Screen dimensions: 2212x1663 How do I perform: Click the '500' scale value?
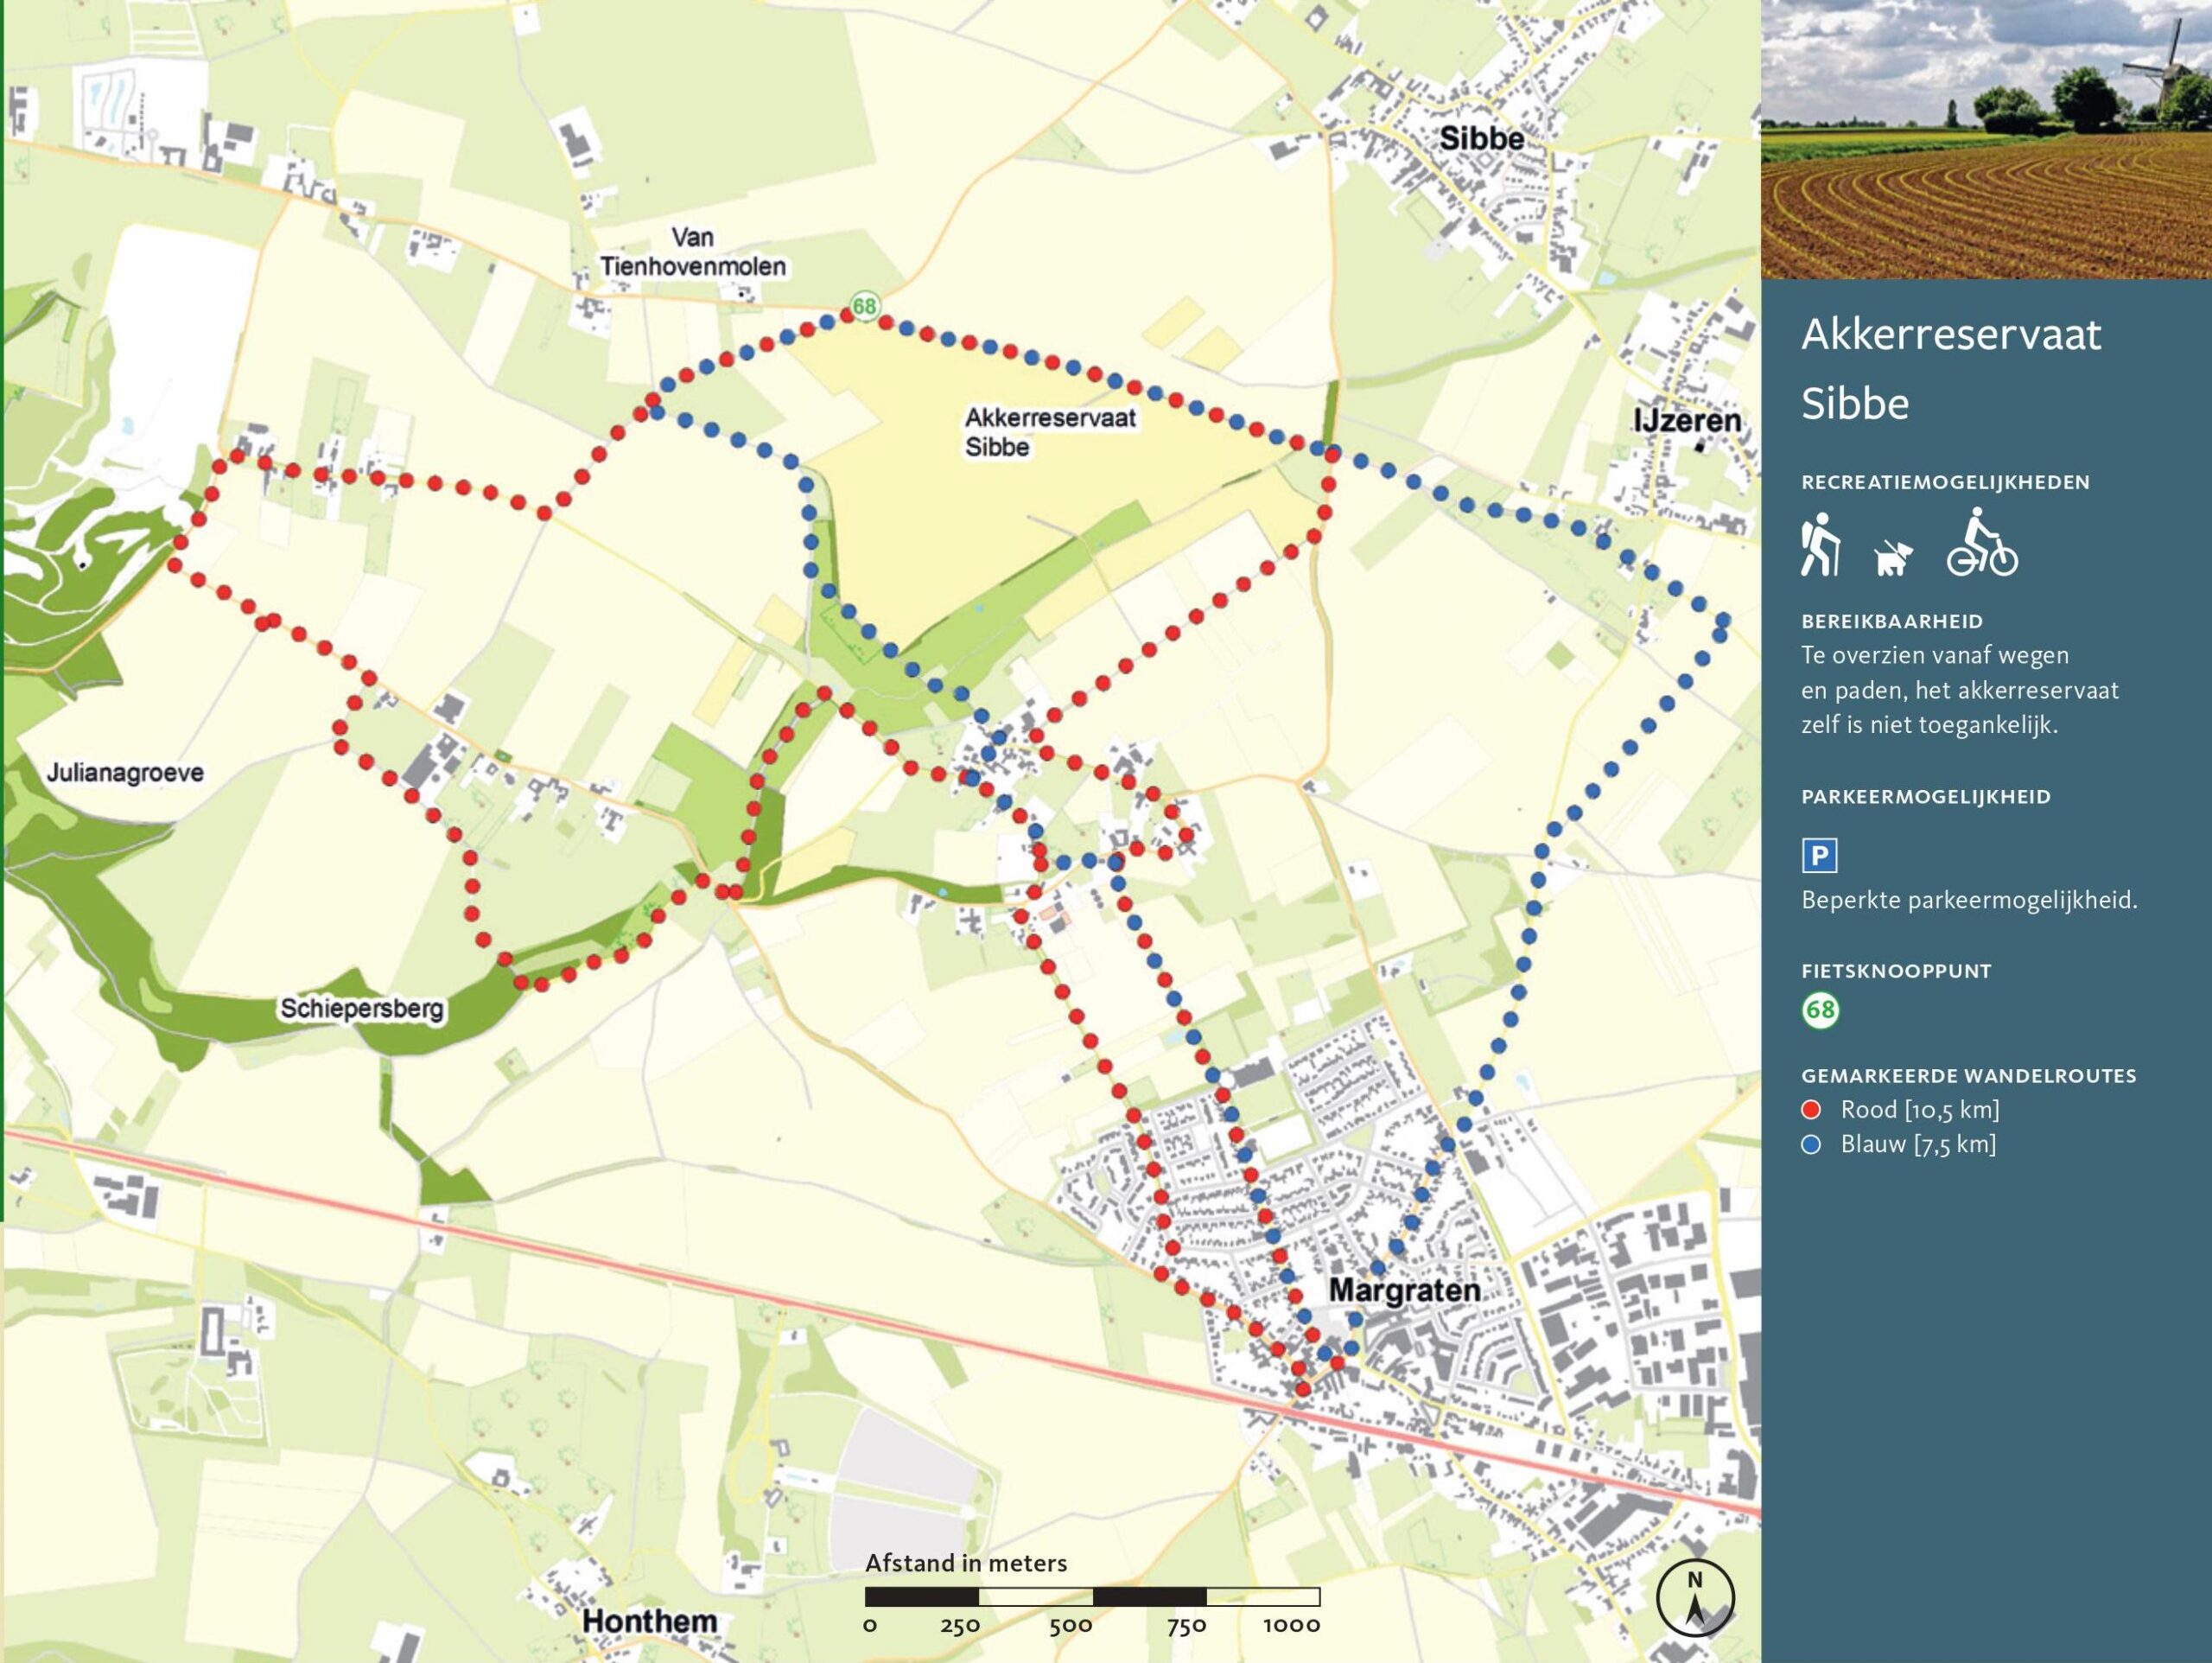(1070, 1626)
